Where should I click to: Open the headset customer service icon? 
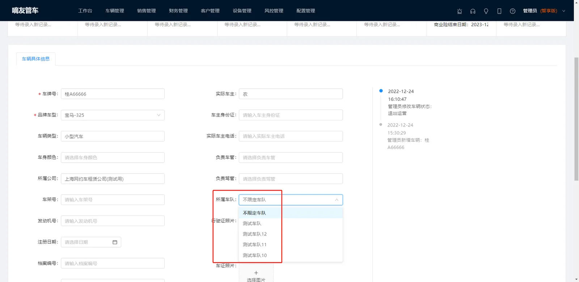point(473,11)
